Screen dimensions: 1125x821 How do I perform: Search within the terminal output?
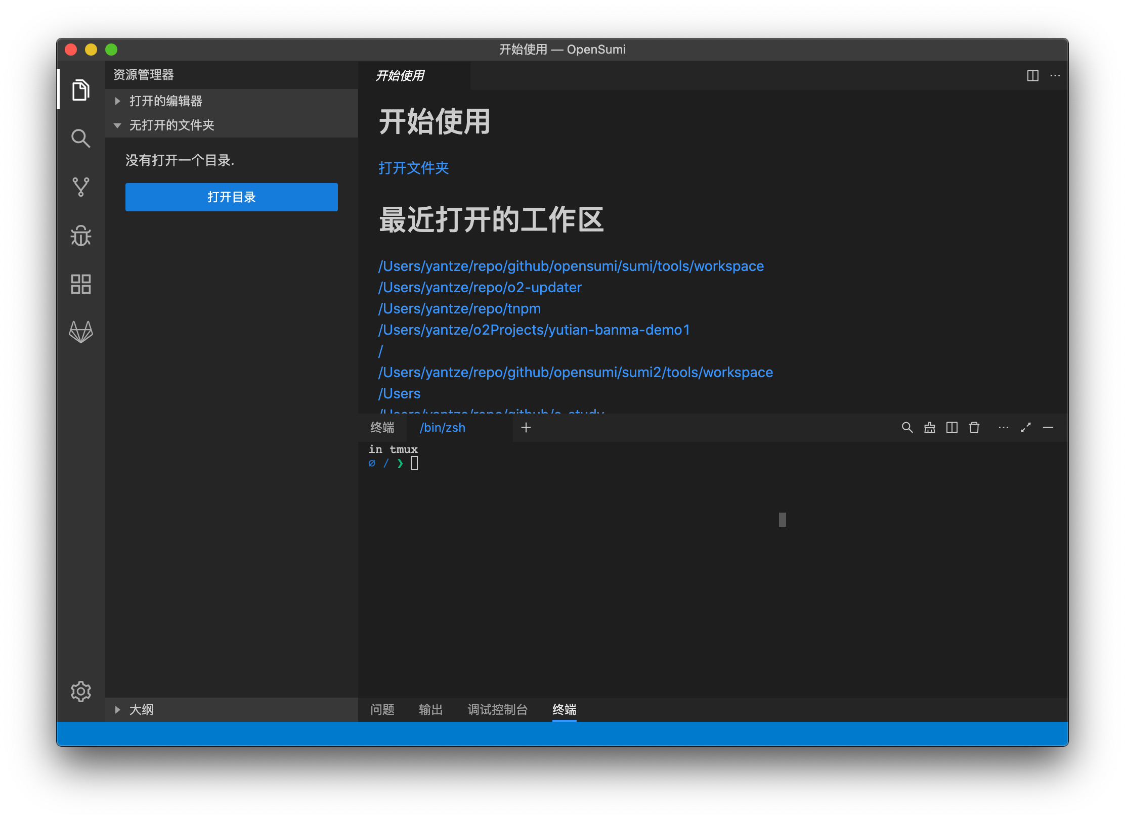907,427
